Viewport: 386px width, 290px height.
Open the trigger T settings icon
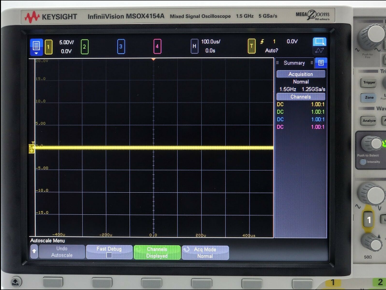[251, 47]
